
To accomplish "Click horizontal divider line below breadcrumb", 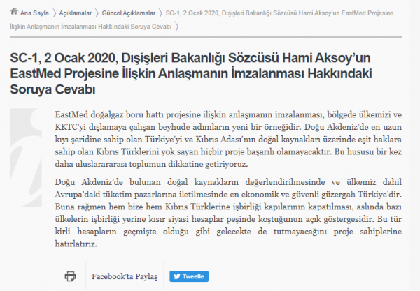I will click(x=210, y=36).
